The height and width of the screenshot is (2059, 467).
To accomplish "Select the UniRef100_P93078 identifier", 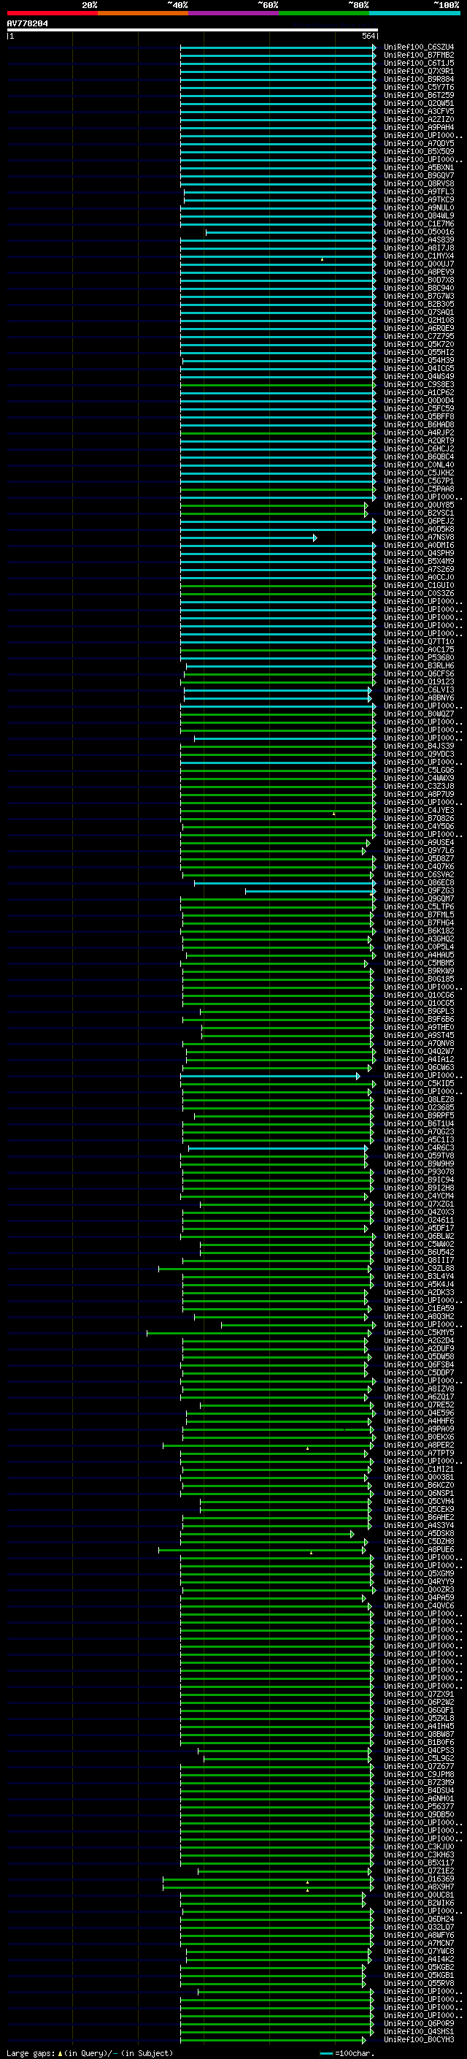I will coord(418,1172).
